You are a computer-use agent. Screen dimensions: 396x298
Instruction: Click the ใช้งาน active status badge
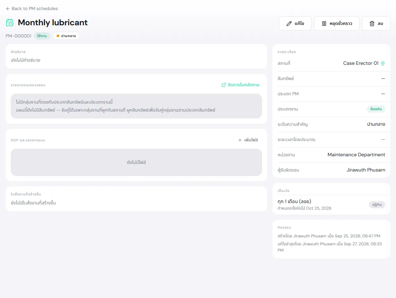click(42, 36)
